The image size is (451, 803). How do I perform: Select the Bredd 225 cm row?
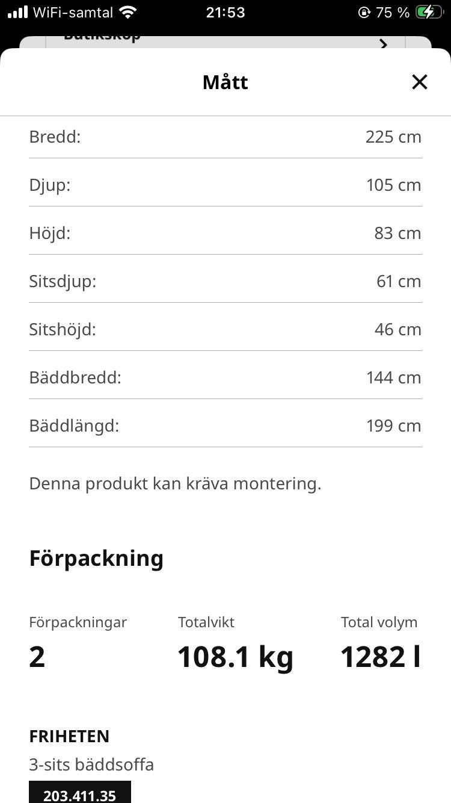pyautogui.click(x=226, y=137)
